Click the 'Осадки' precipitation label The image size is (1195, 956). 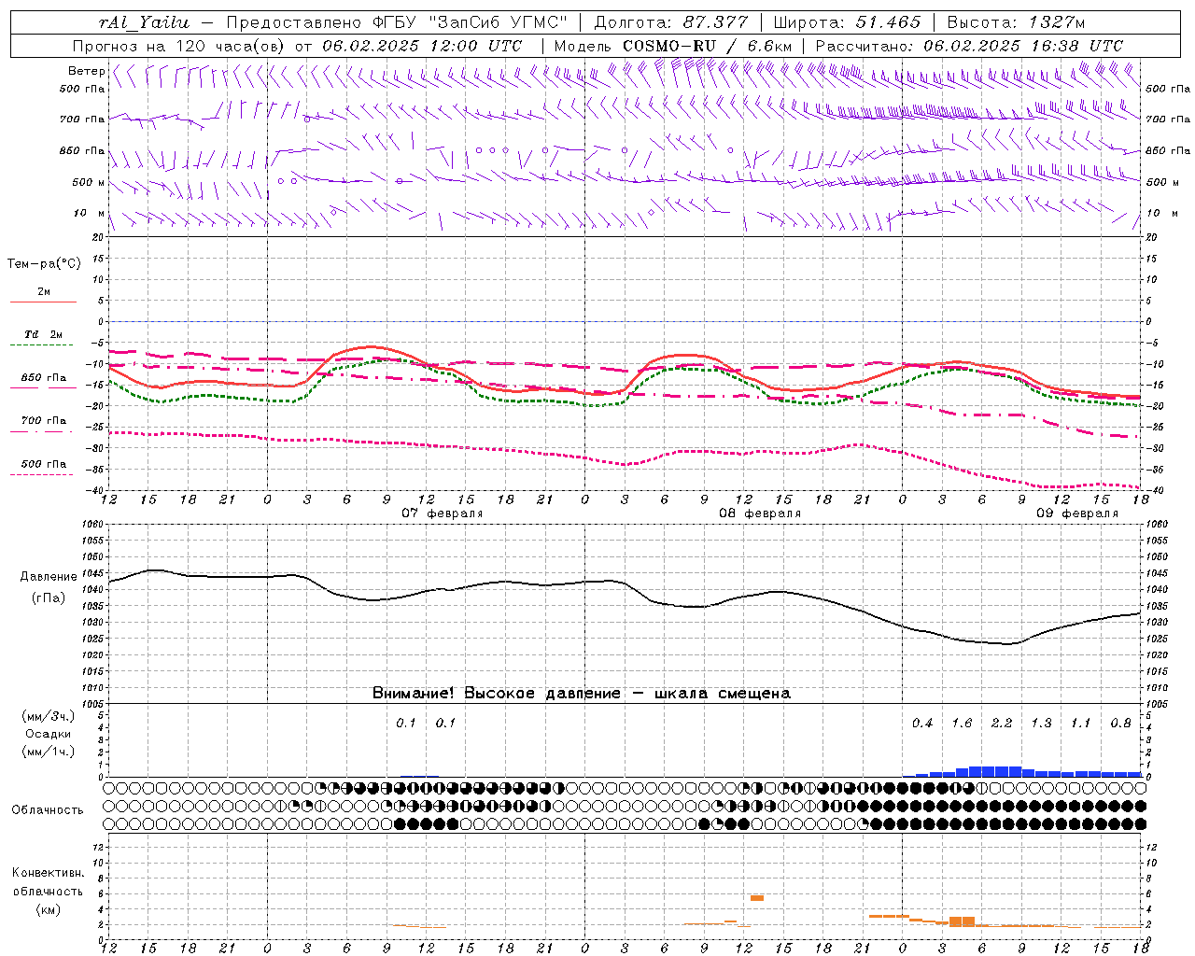click(x=49, y=734)
